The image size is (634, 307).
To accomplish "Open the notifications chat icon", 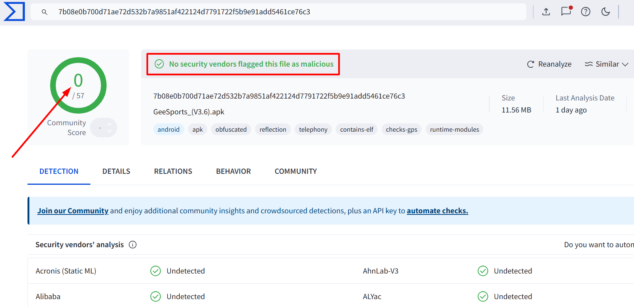I will 566,11.
